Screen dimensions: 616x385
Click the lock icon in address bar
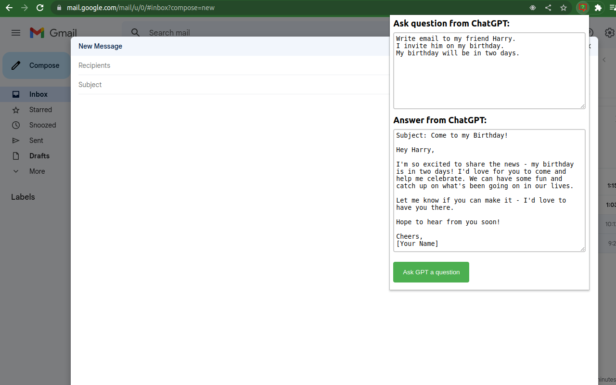pos(59,8)
